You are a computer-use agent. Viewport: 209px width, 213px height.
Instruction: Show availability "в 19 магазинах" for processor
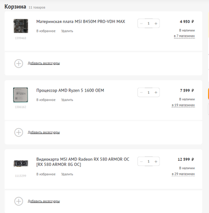183,105
